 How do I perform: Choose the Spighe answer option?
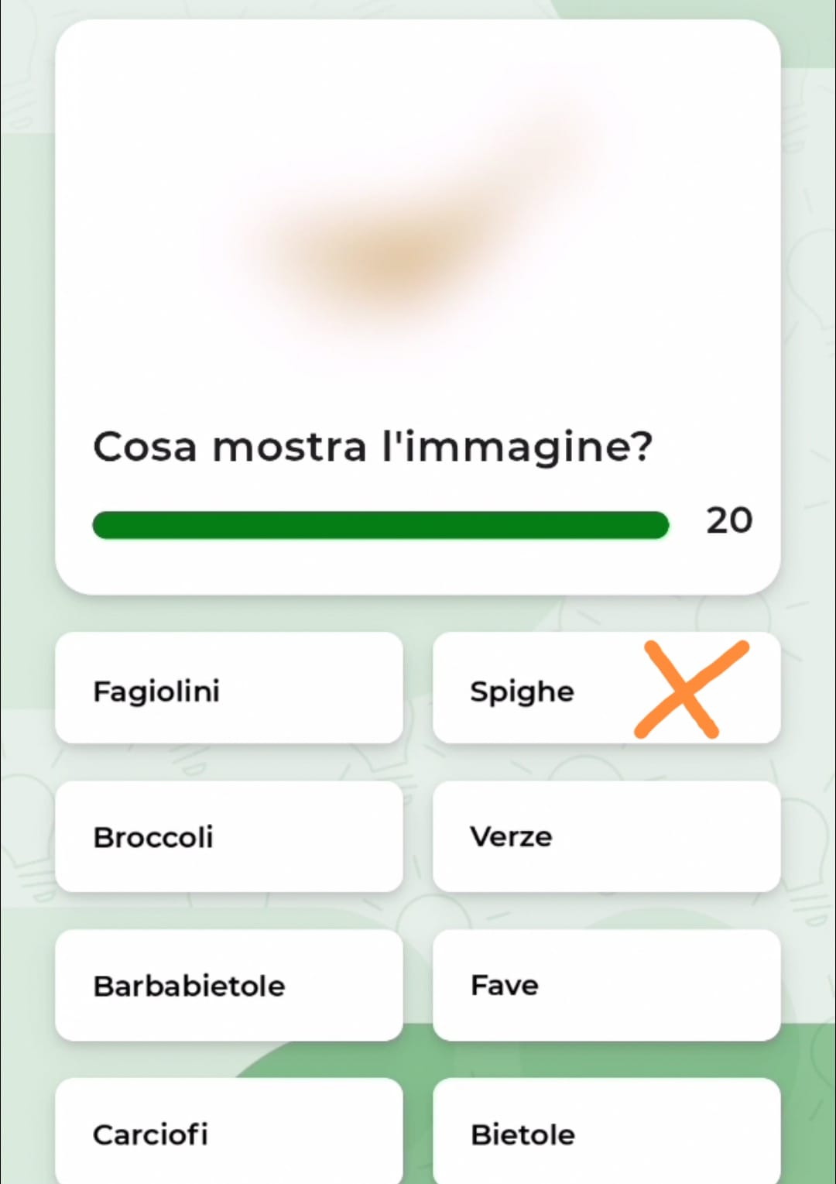pyautogui.click(x=522, y=691)
